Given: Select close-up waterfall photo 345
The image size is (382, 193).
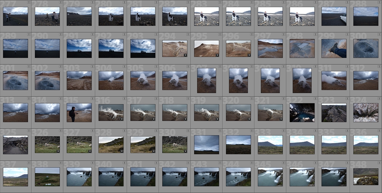Looking at the screenshot, I should click(x=270, y=177).
